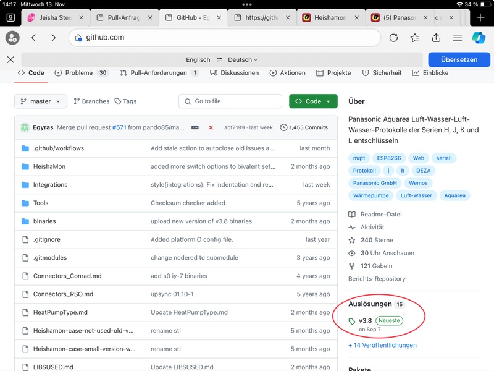Open the Diskussionen tab
The image size is (494, 371).
[x=235, y=73]
